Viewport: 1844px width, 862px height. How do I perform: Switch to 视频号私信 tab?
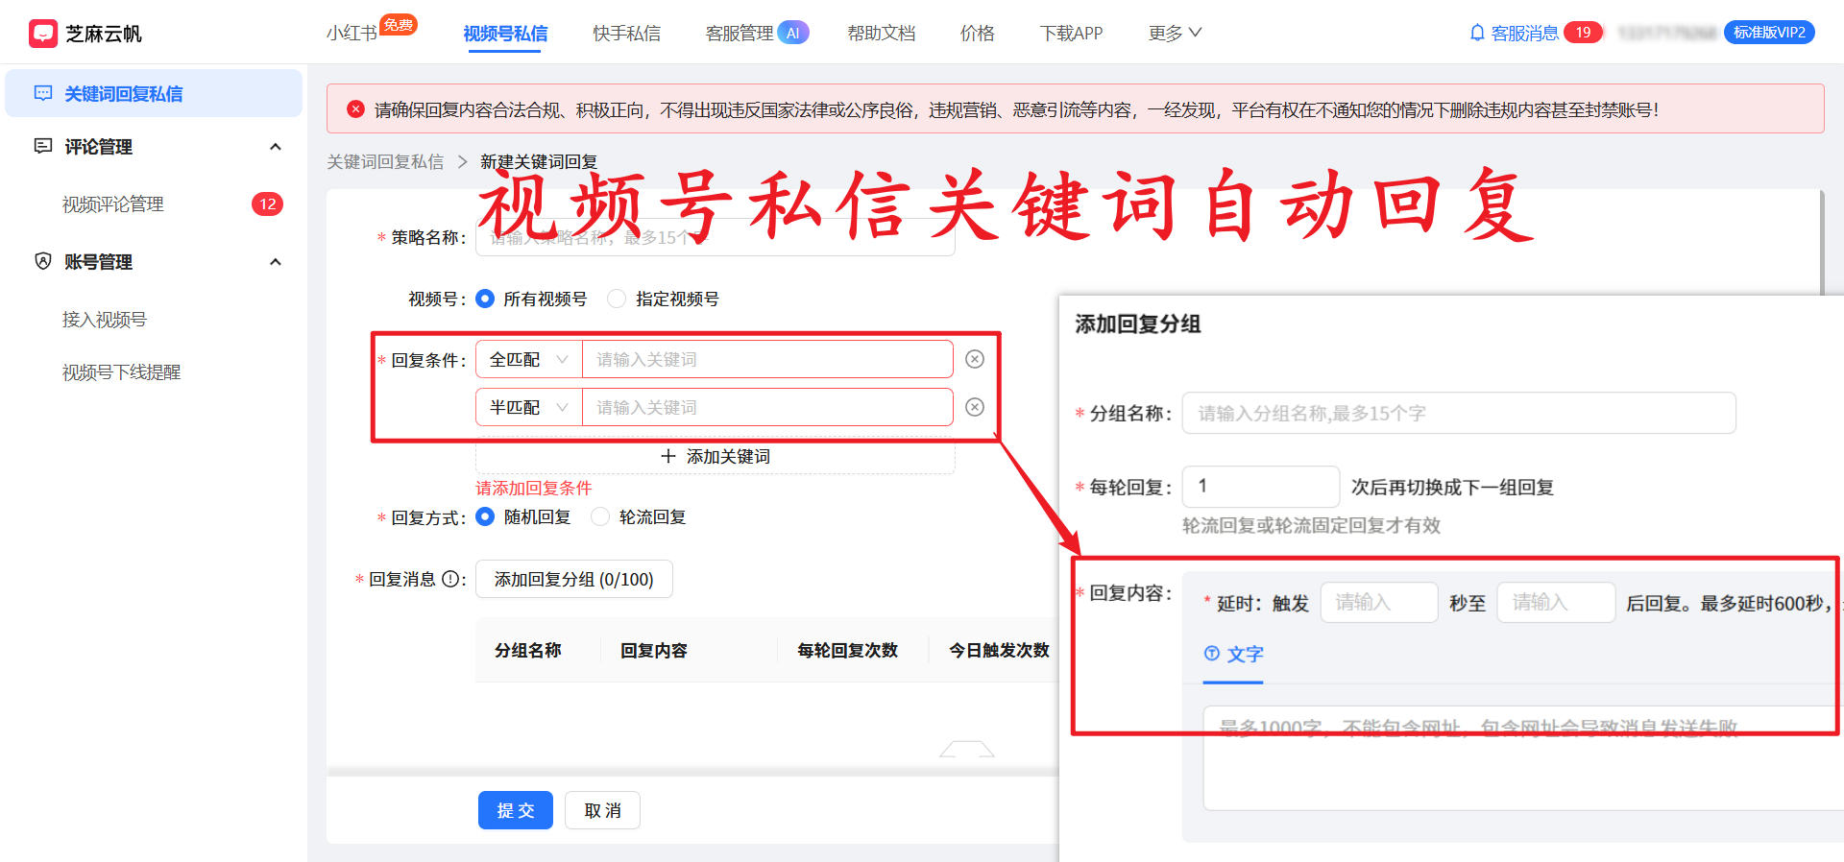505,34
